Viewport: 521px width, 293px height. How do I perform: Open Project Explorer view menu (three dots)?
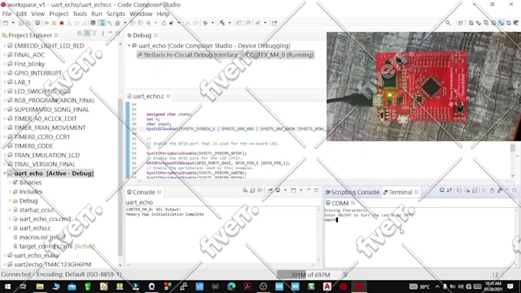pos(103,34)
